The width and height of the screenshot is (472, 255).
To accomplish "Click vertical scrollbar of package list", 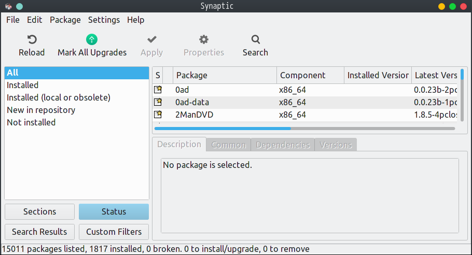I will tap(462, 95).
